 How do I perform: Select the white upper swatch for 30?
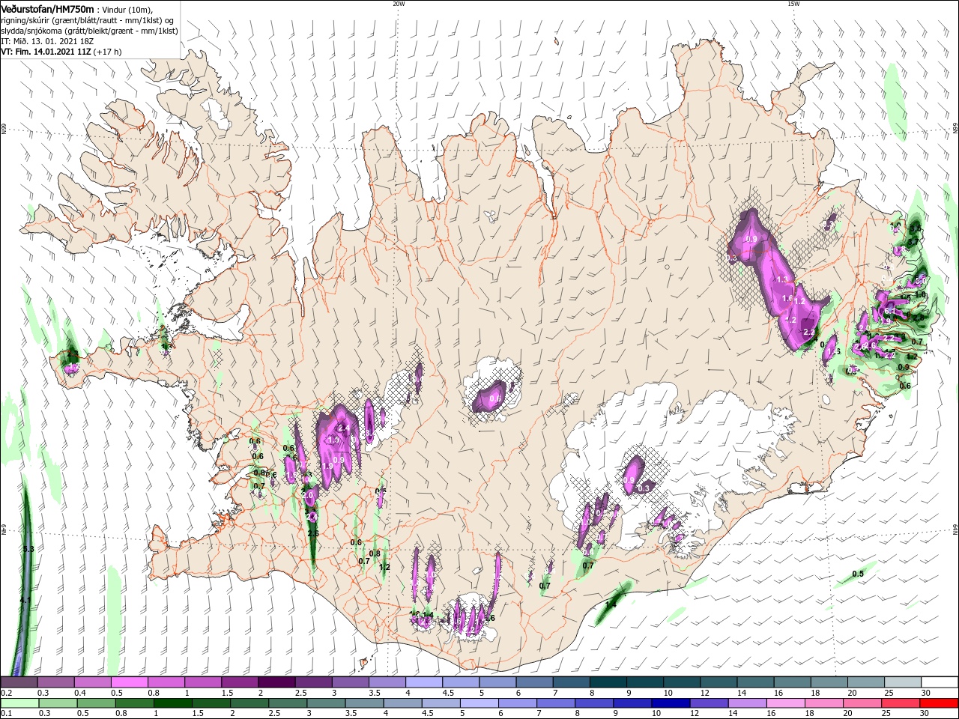[940, 682]
